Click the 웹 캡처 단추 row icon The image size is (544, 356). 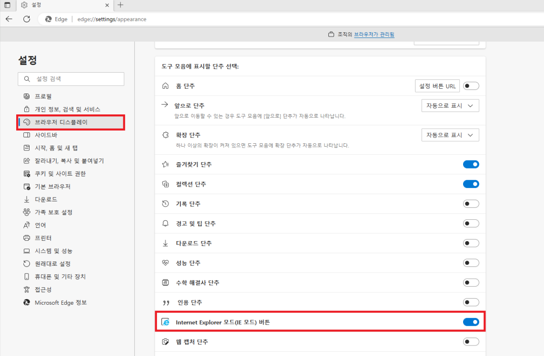pos(166,342)
